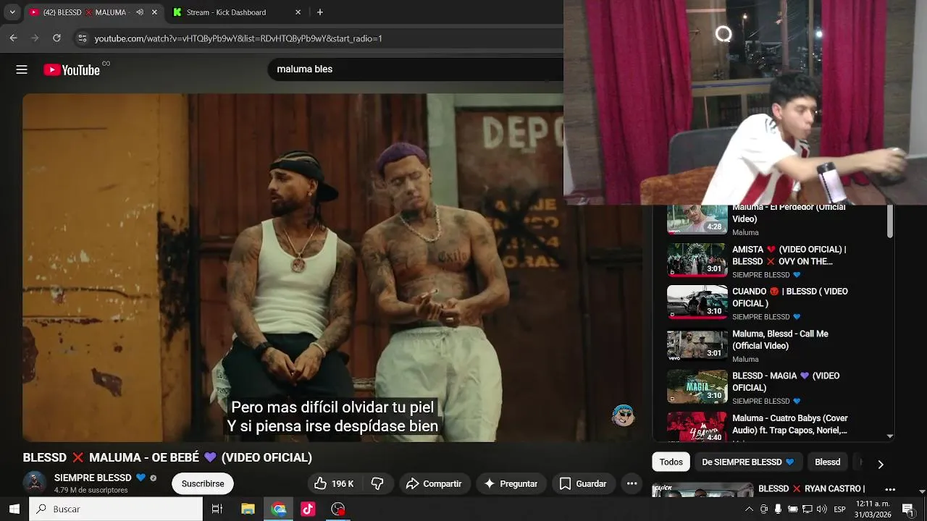Click the microphone tray icon

pyautogui.click(x=778, y=509)
